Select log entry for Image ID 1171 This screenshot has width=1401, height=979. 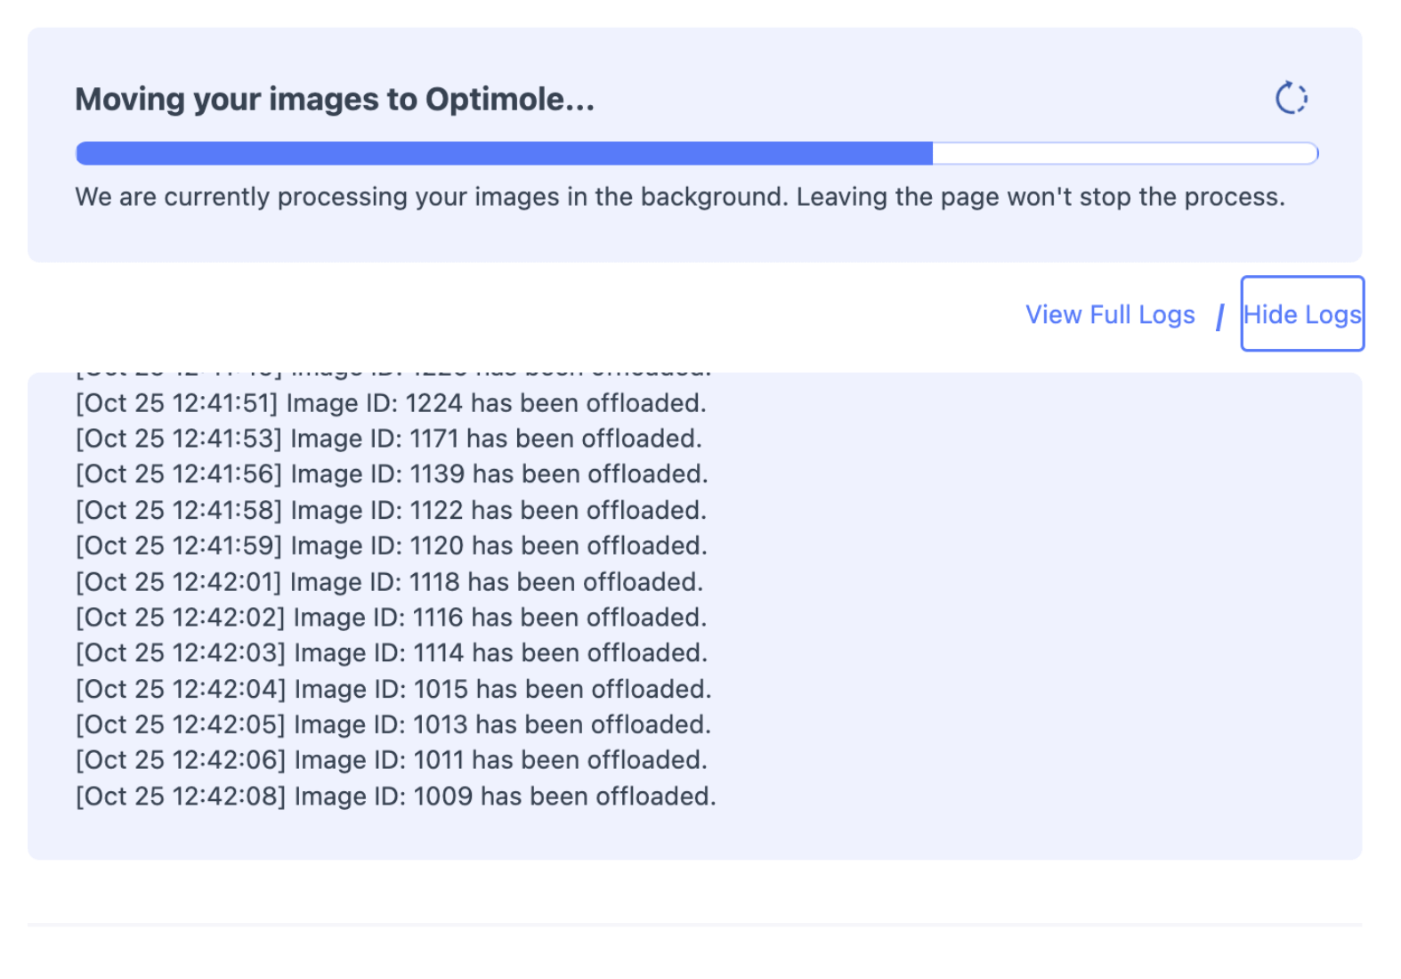click(x=389, y=439)
